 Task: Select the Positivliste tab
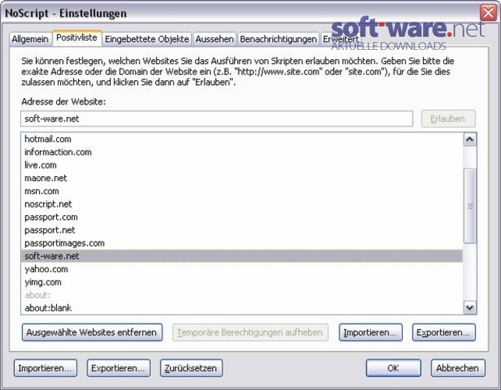pos(77,38)
